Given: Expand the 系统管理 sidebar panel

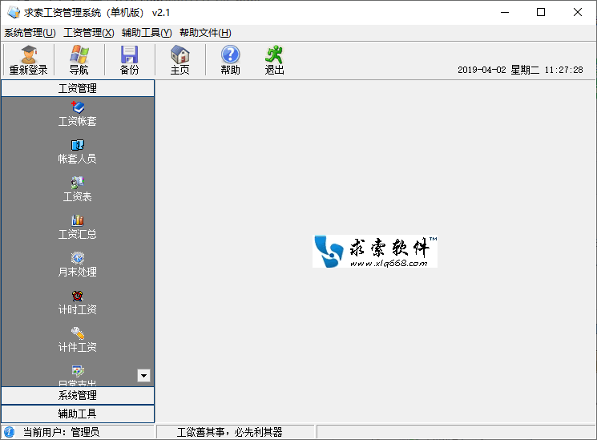Looking at the screenshot, I should pos(78,395).
